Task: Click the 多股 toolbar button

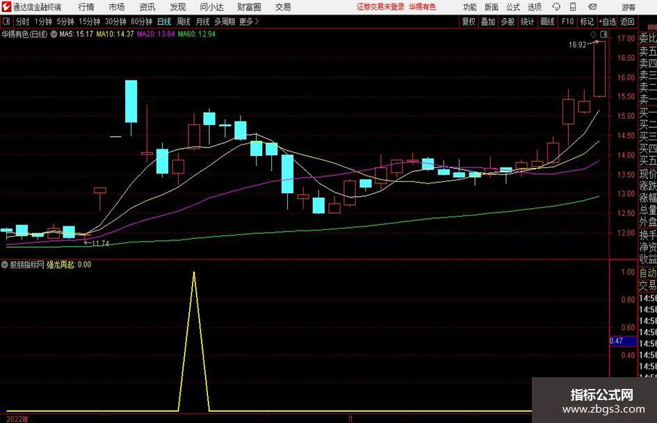Action: (508, 22)
